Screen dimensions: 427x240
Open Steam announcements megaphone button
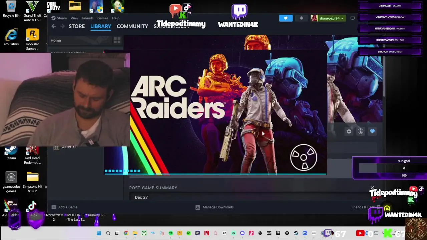[x=286, y=18]
